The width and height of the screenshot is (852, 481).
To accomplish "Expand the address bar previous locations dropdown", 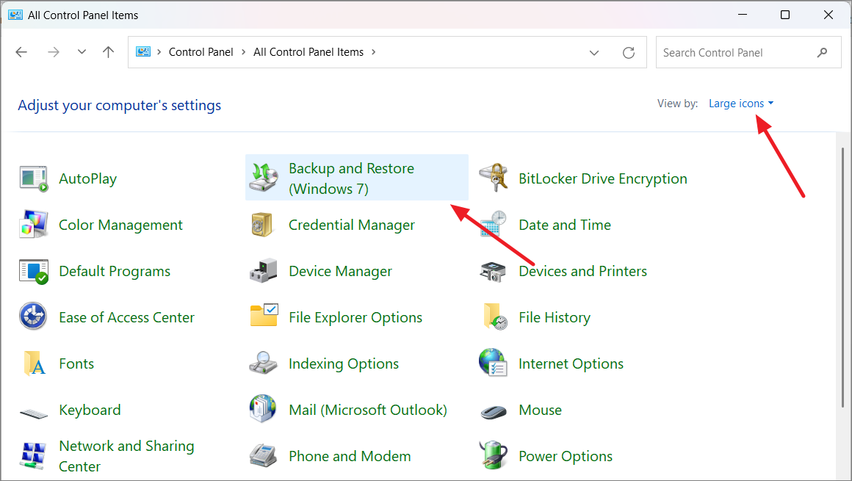I will tap(594, 53).
